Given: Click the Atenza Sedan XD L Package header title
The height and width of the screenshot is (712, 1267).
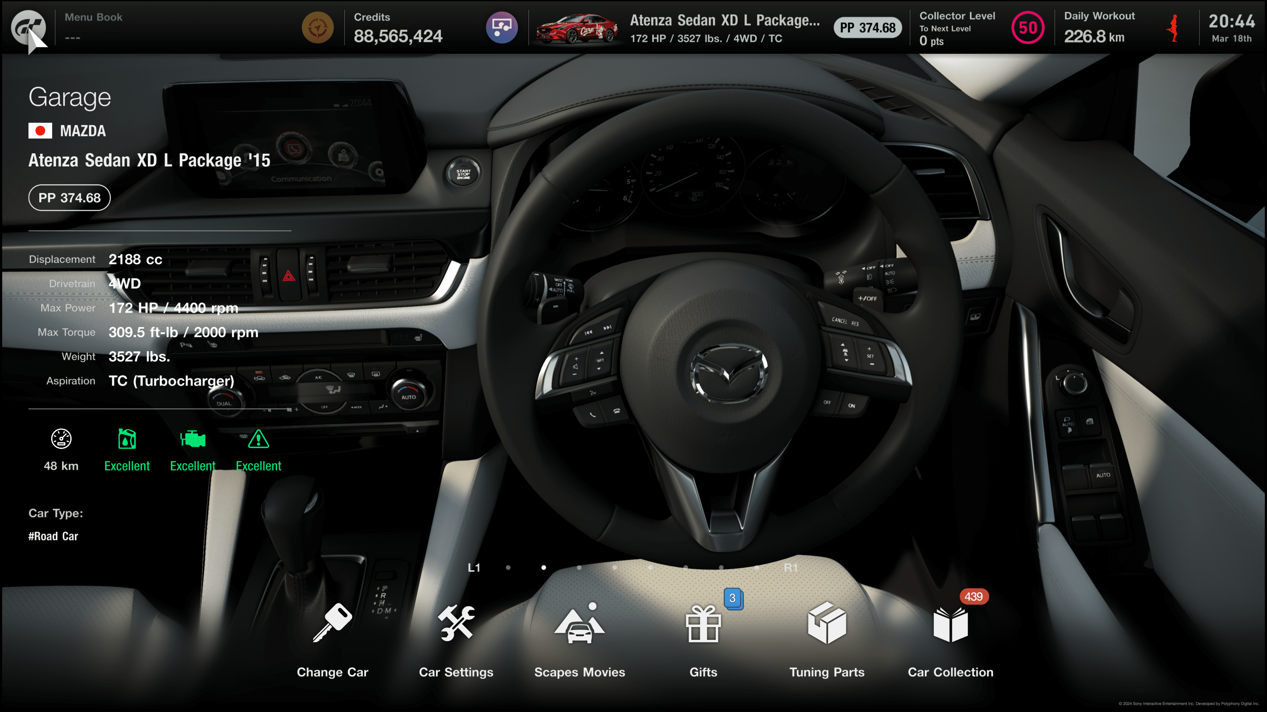Looking at the screenshot, I should point(725,20).
